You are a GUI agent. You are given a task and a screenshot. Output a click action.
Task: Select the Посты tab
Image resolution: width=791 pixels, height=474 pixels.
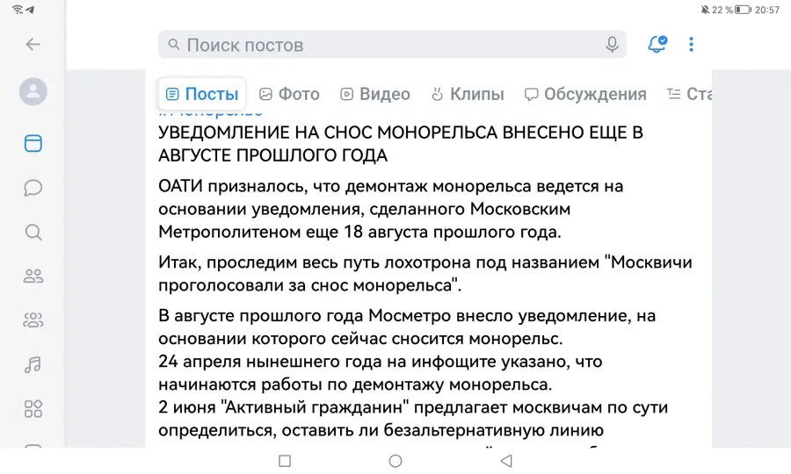coord(202,94)
